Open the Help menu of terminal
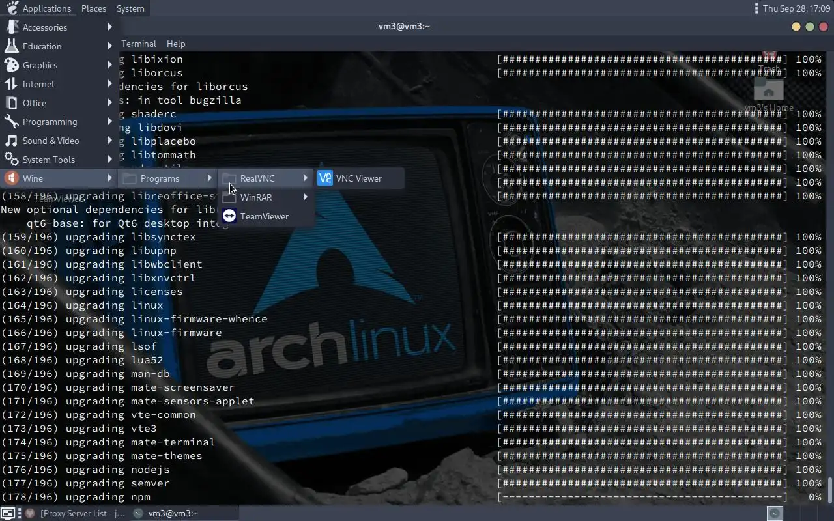The width and height of the screenshot is (834, 521). [x=176, y=44]
